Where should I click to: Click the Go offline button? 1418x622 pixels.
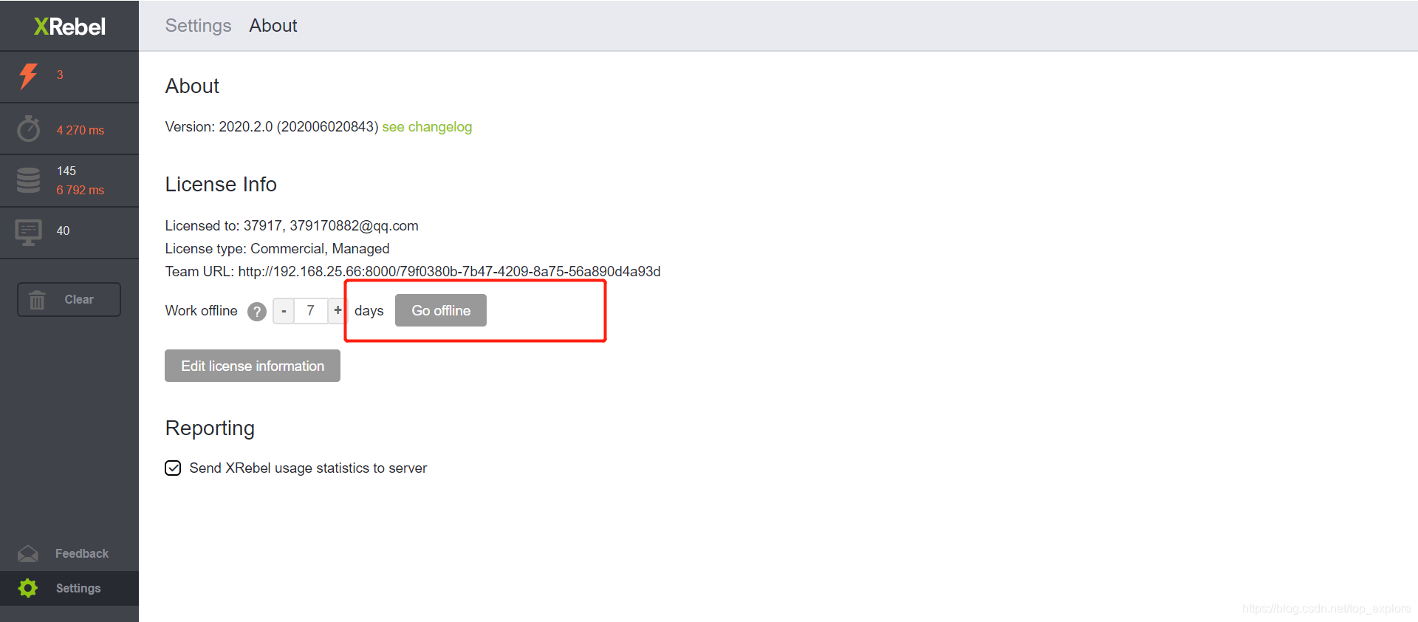pos(441,310)
